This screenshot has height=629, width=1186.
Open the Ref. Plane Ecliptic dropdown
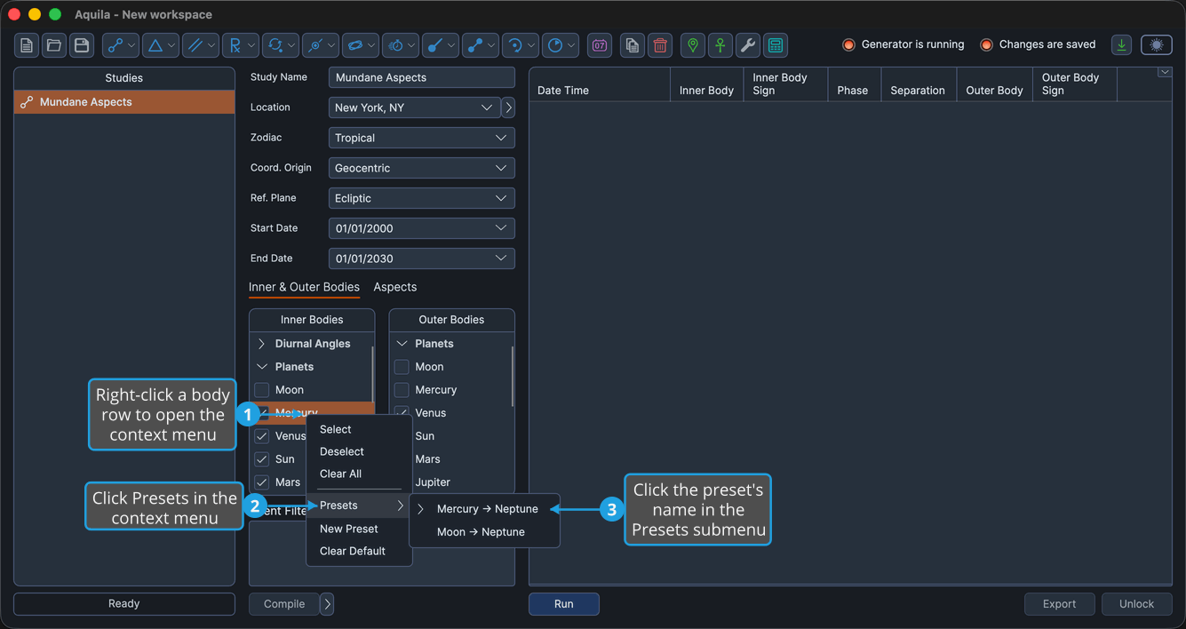422,198
